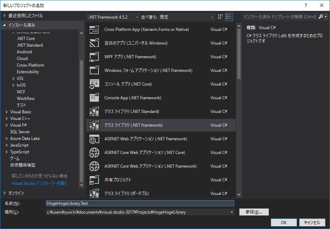Click the template search box
The image size is (330, 229).
click(x=280, y=16)
